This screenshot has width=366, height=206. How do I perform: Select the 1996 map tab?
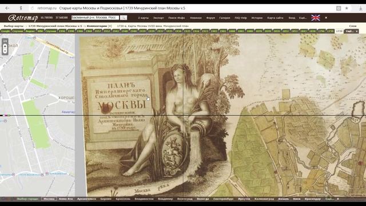click(x=62, y=31)
